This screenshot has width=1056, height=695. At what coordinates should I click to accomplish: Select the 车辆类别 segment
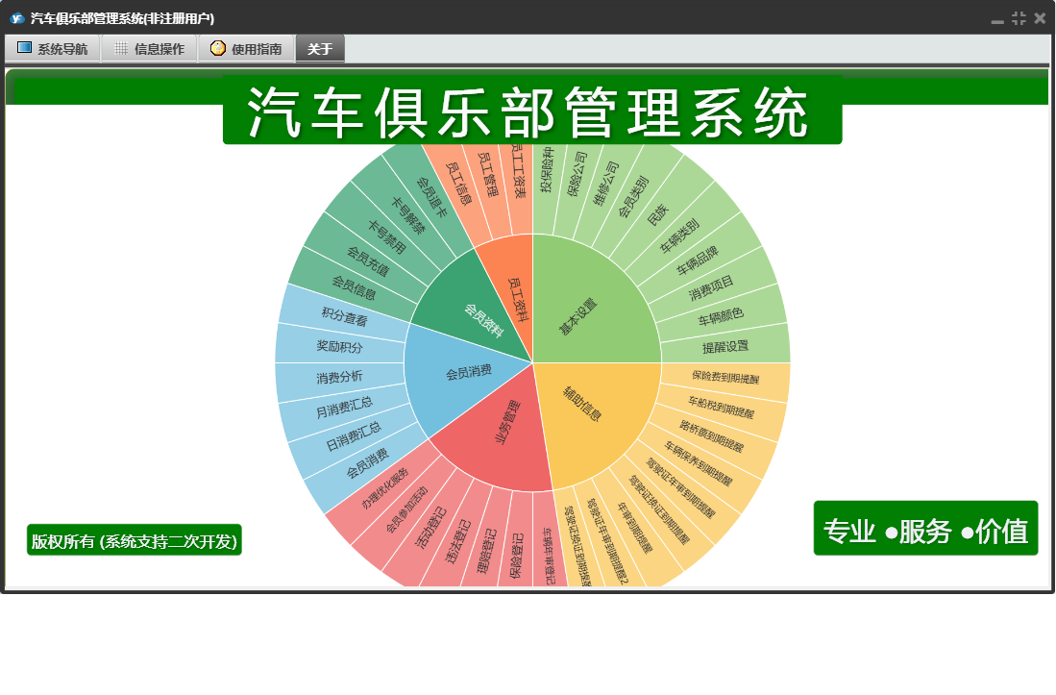680,236
